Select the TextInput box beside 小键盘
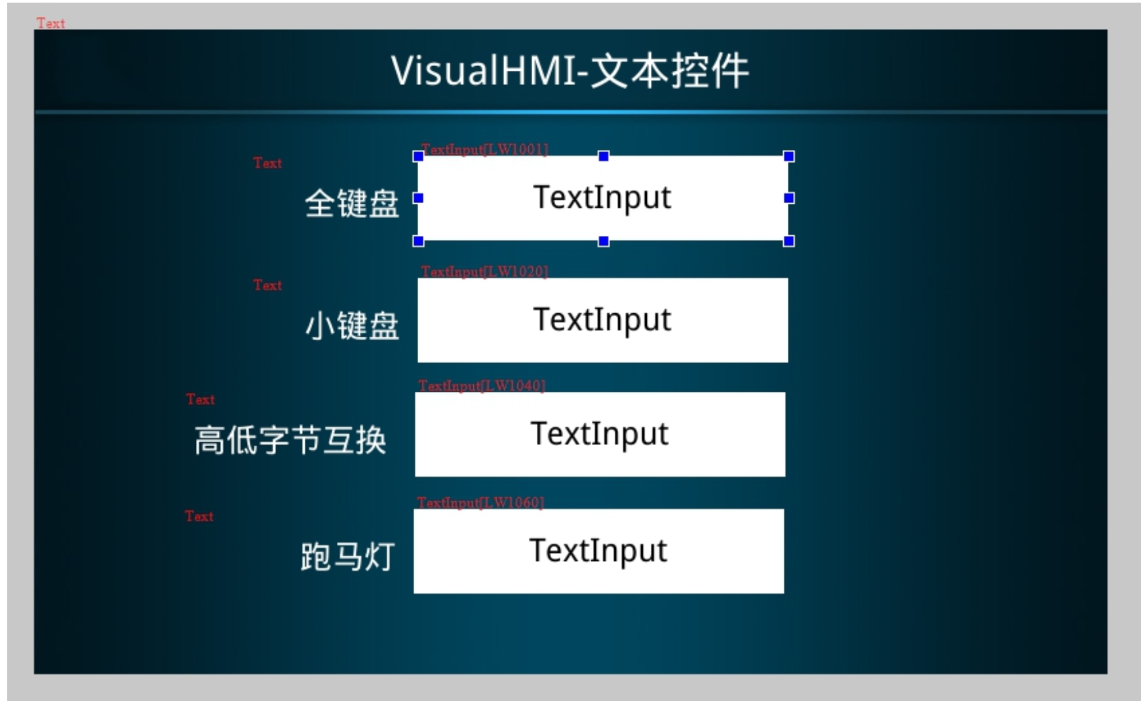 click(602, 320)
